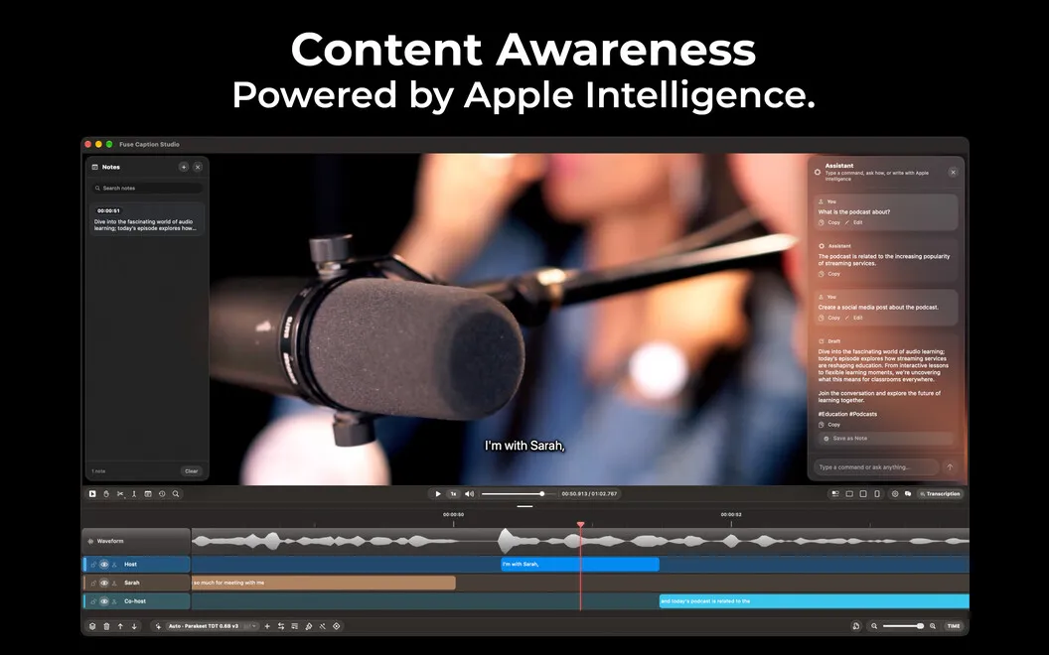Focus the 'Type a command or ask anything' field

pos(876,467)
